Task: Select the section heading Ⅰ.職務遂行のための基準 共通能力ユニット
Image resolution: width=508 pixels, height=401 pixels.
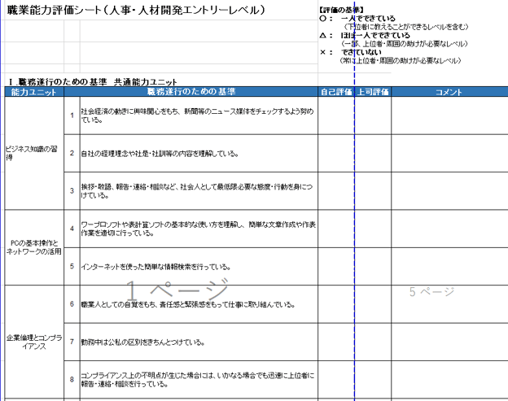Action: (x=93, y=82)
